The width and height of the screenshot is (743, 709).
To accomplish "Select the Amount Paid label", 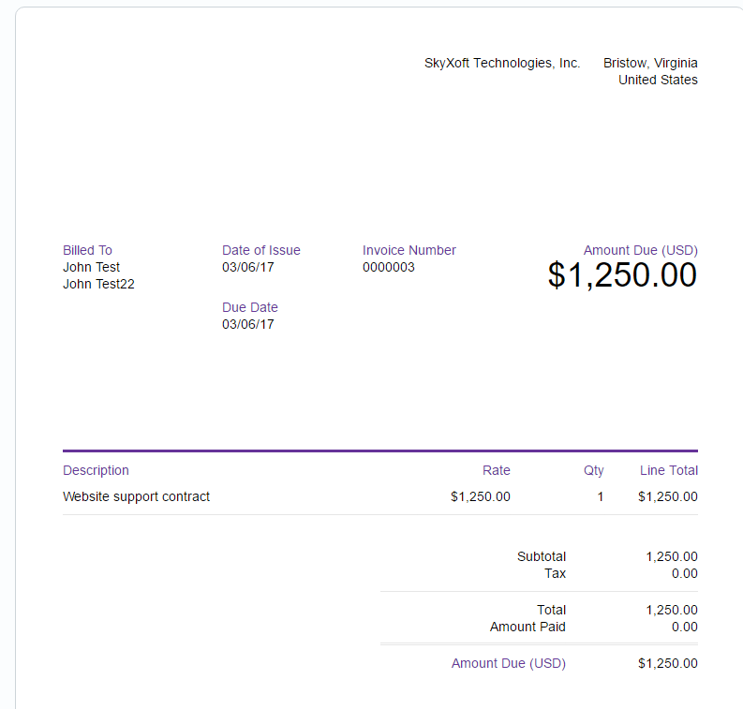I will coord(528,628).
